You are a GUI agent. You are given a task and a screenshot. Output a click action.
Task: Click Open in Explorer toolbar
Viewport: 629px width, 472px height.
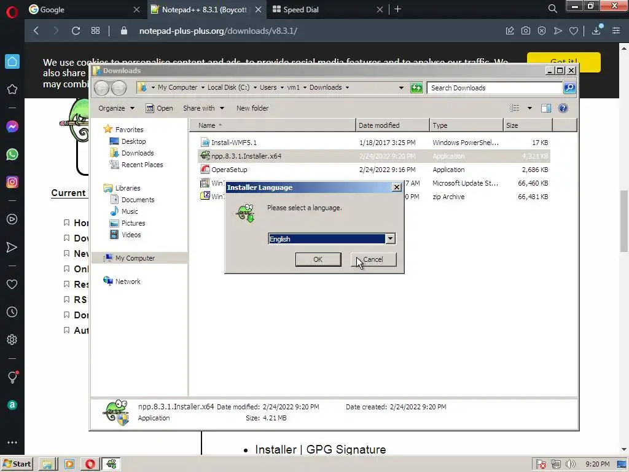(x=159, y=108)
